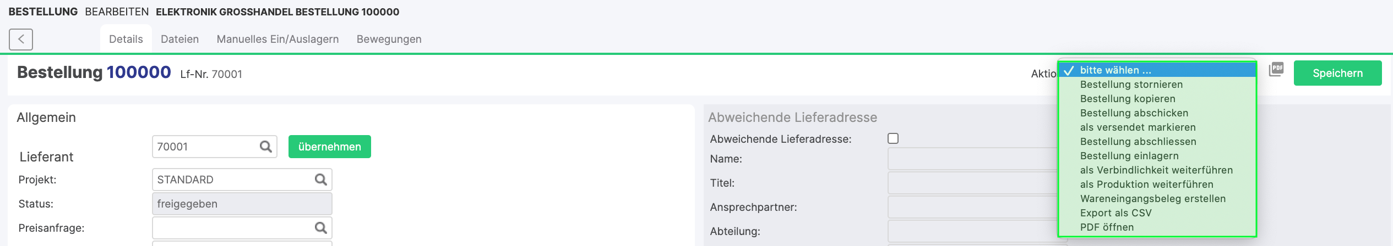Open the Manuelles Ein/Auslagern tab
The height and width of the screenshot is (246, 1393).
(x=277, y=39)
